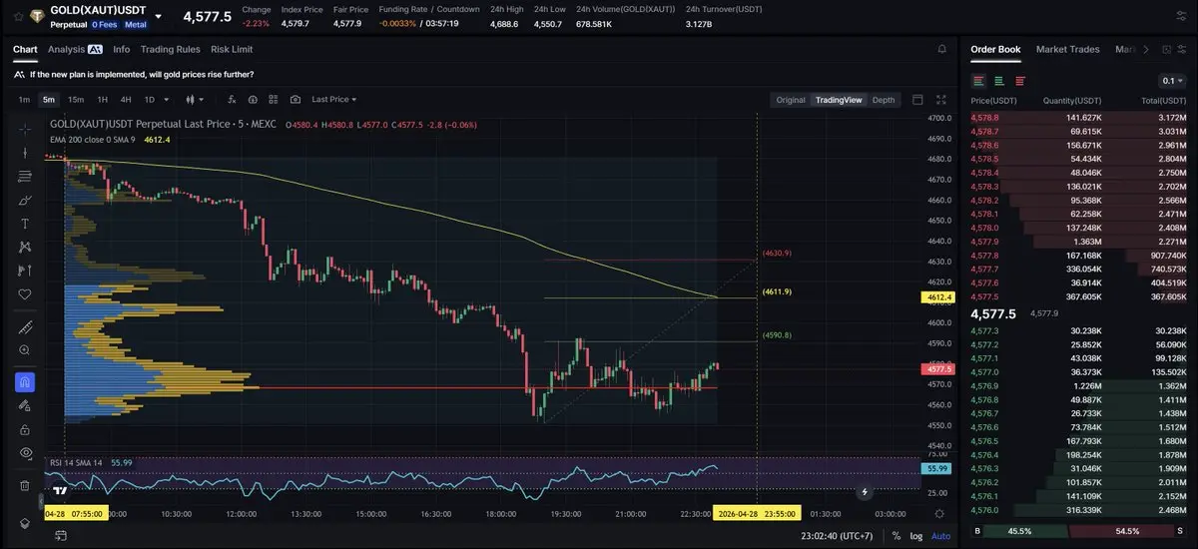The image size is (1198, 549).
Task: Open the Trading Rules tab
Action: point(170,49)
